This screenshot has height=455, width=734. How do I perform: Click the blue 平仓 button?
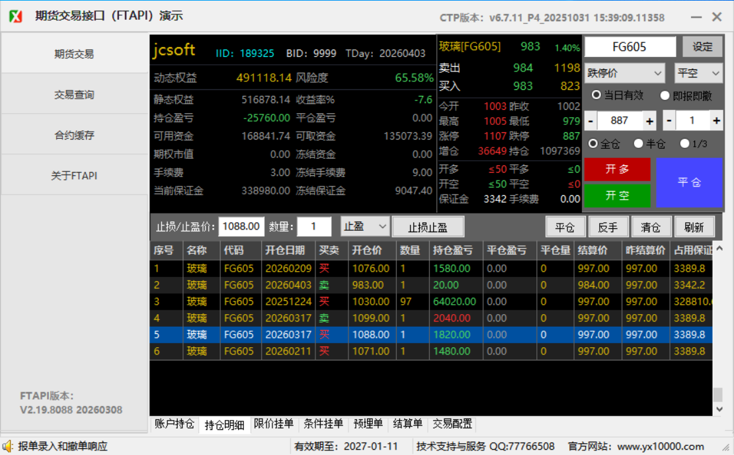pos(689,183)
